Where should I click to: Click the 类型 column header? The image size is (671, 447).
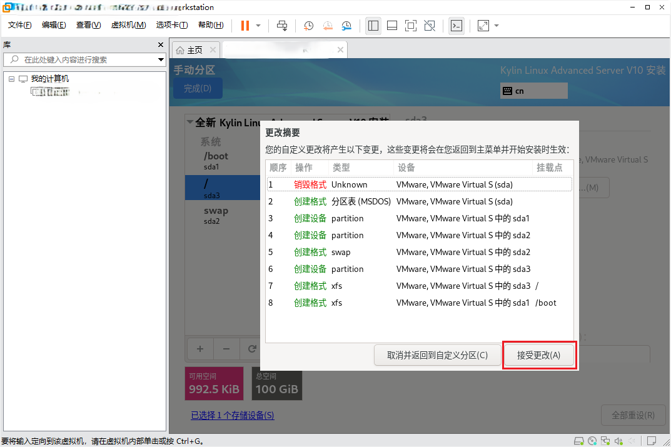[x=361, y=168]
